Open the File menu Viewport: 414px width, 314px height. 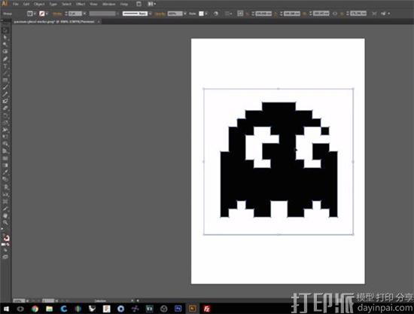(x=16, y=5)
